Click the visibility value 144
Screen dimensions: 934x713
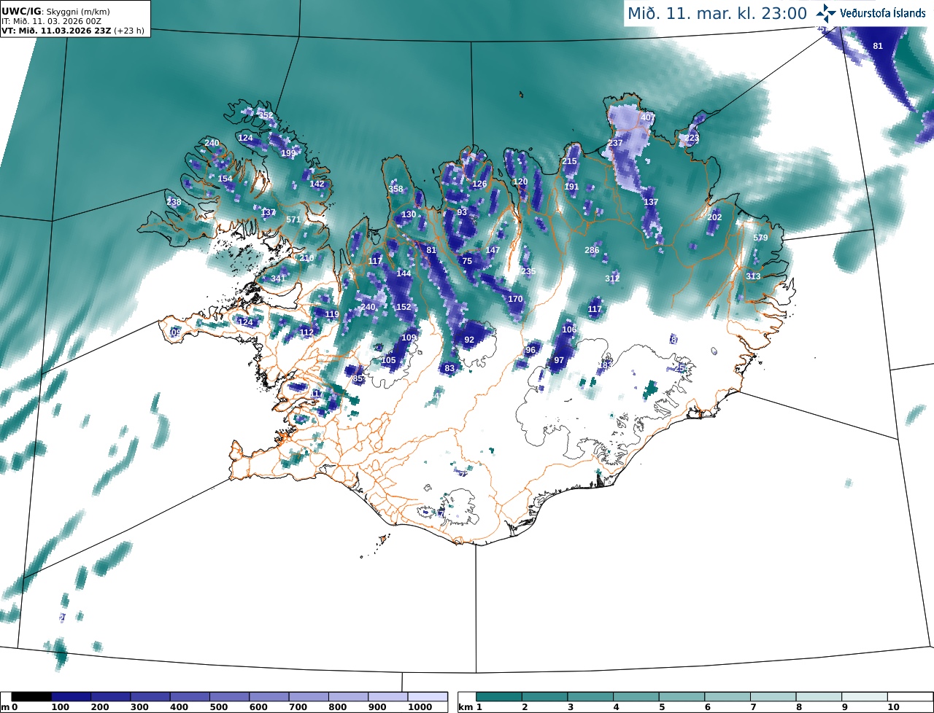[404, 273]
